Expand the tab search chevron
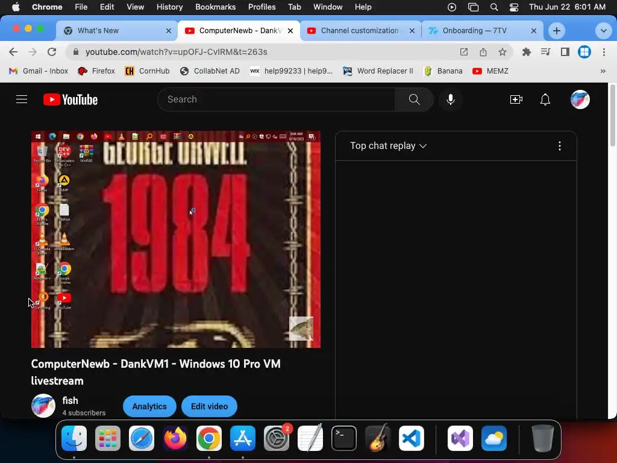 [603, 31]
